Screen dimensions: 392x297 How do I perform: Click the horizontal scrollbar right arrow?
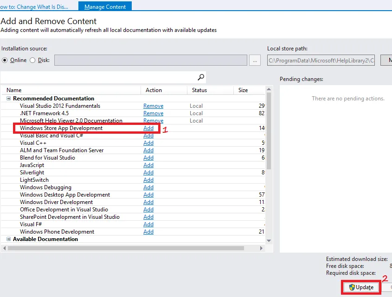pyautogui.click(x=261, y=248)
